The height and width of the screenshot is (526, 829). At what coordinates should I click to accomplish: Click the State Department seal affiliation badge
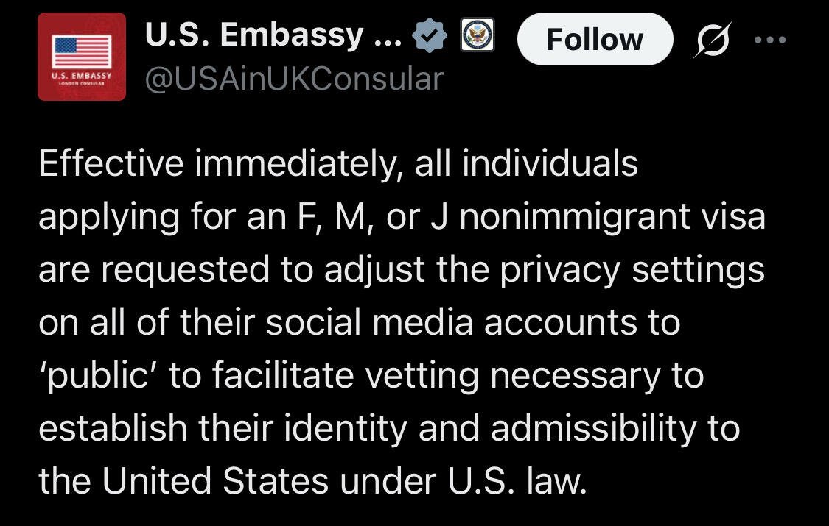click(478, 35)
